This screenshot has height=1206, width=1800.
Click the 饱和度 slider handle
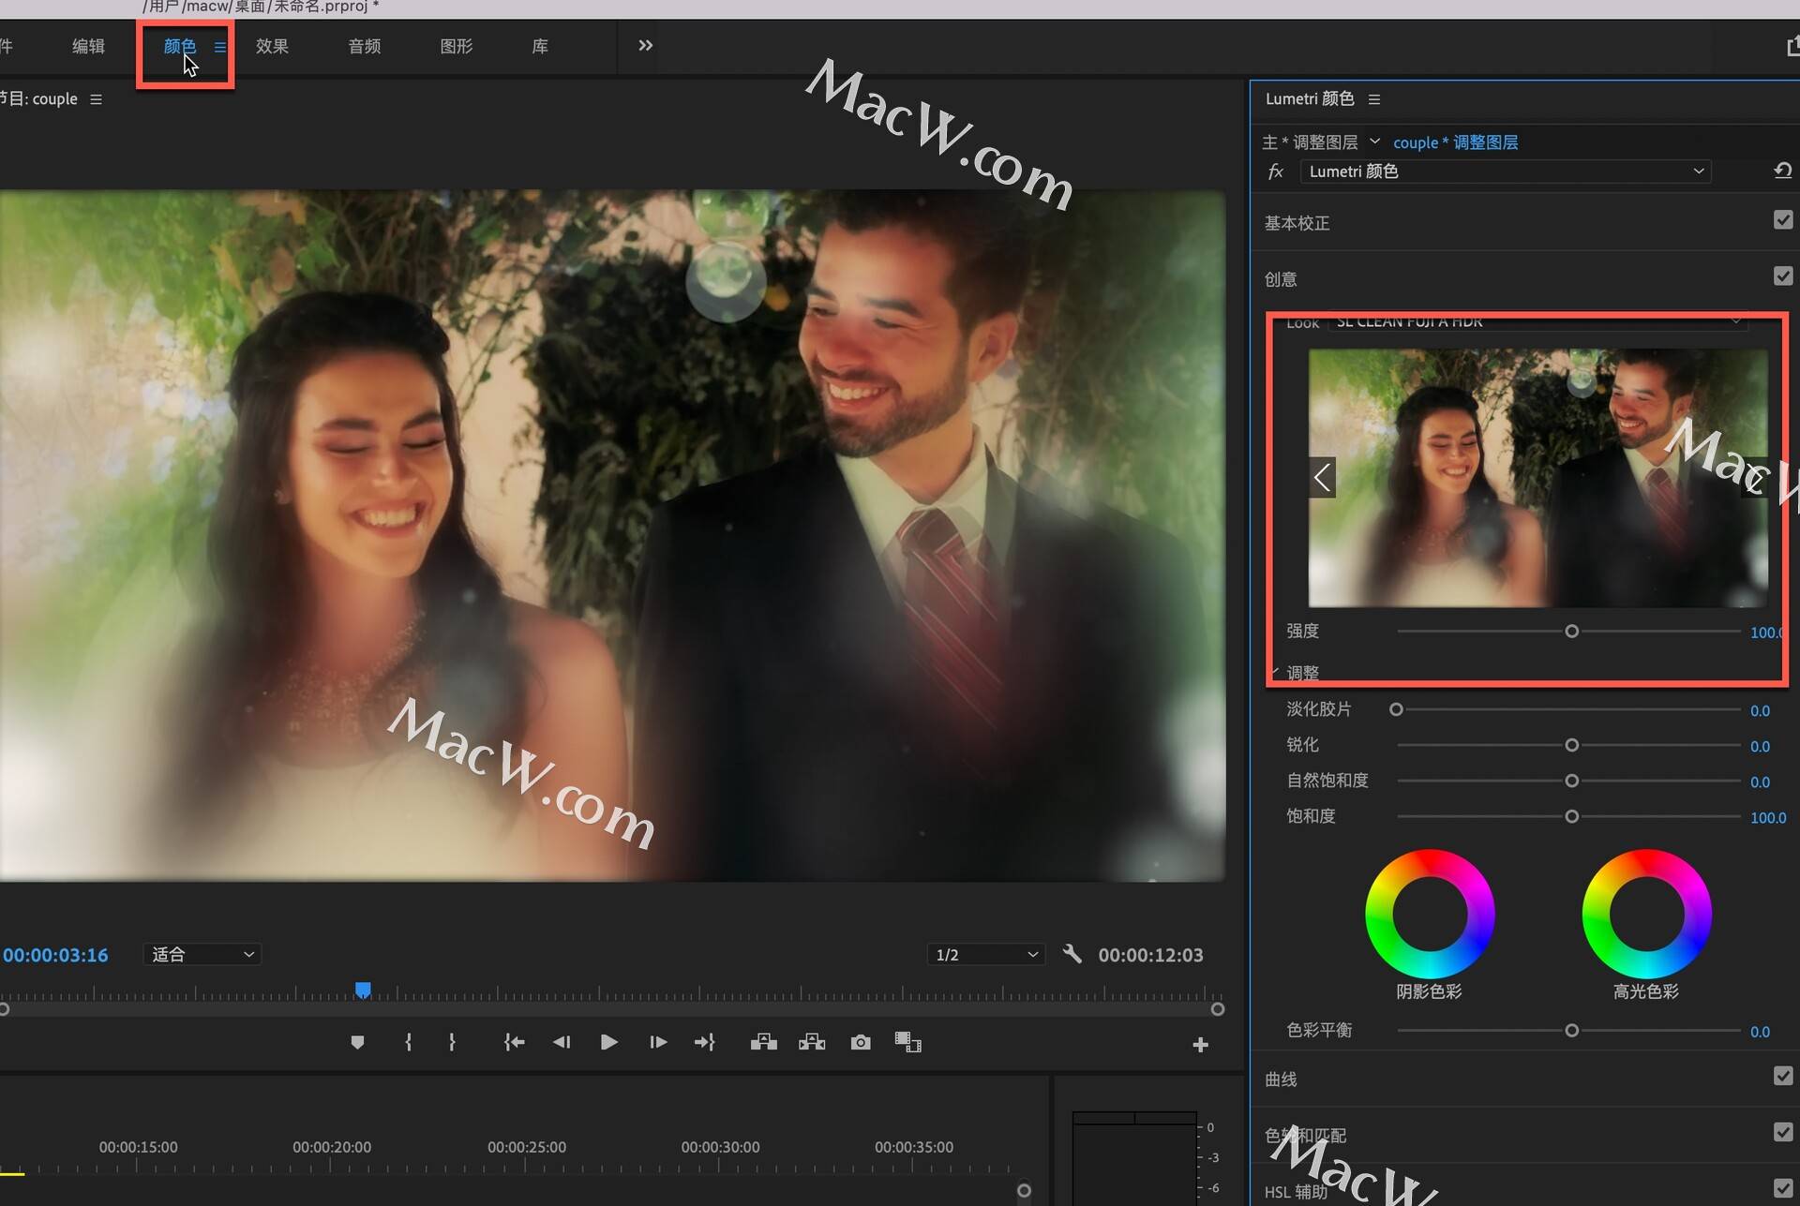tap(1572, 816)
